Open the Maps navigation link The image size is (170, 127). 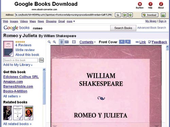click(33, 21)
